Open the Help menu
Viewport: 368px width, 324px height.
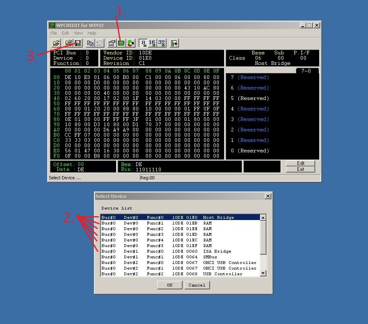(92, 33)
